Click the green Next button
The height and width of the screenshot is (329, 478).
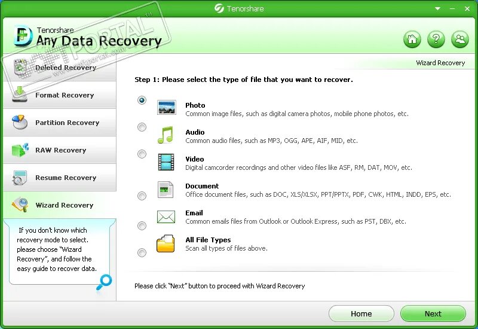pos(433,313)
